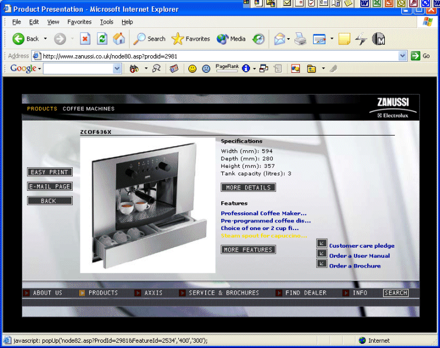The image size is (440, 348).
Task: Stop page loading with red X icon
Action: [x=85, y=39]
